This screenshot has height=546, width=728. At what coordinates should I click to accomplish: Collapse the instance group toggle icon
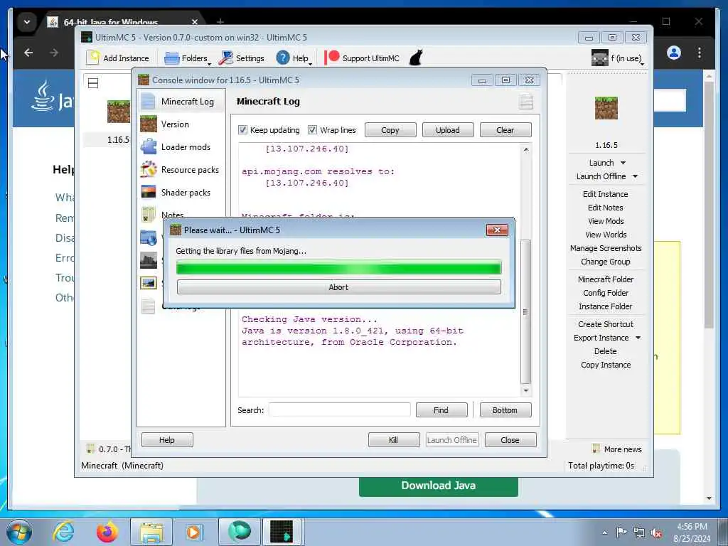tap(93, 83)
